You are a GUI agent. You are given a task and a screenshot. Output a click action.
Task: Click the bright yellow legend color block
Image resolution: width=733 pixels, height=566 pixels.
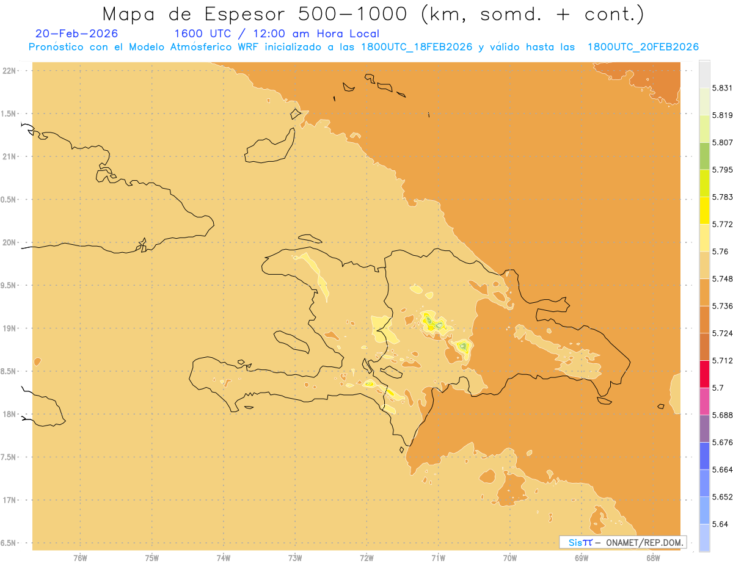704,210
